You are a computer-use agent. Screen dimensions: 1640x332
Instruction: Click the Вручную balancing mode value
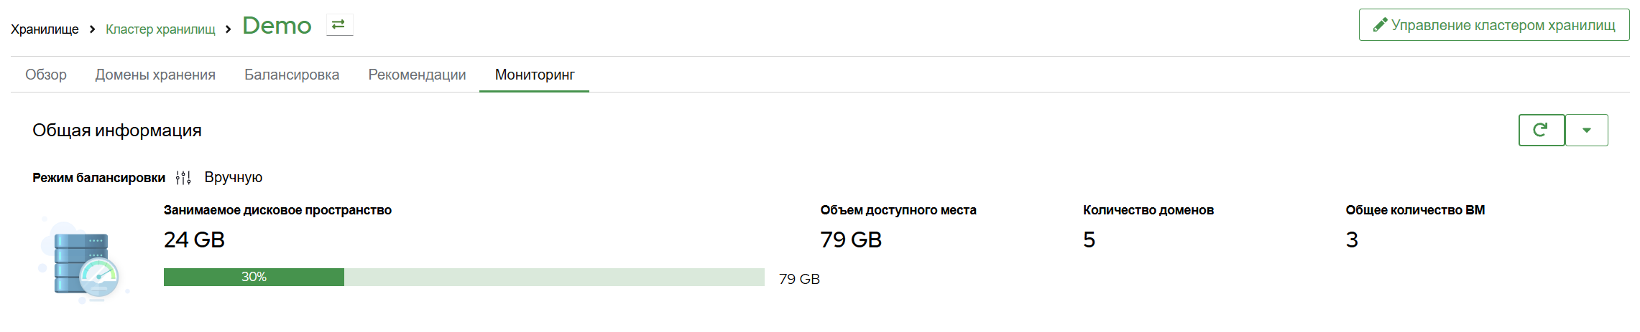(x=234, y=177)
